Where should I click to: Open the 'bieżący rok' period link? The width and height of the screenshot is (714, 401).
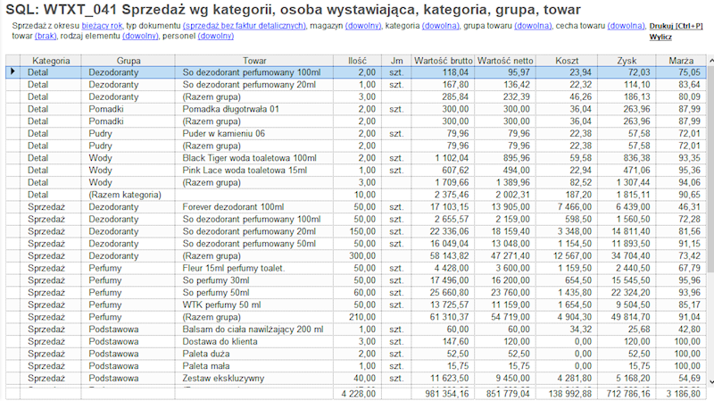102,26
